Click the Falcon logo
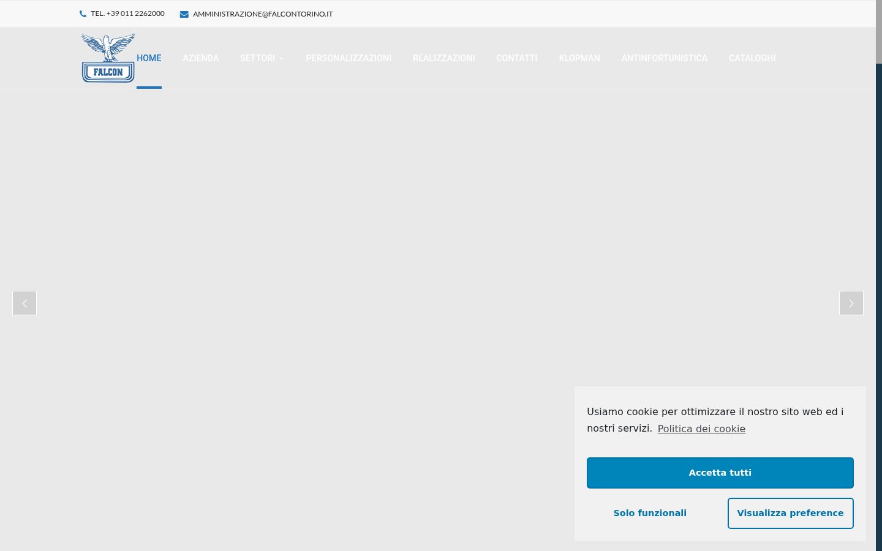This screenshot has height=551, width=882. point(108,58)
